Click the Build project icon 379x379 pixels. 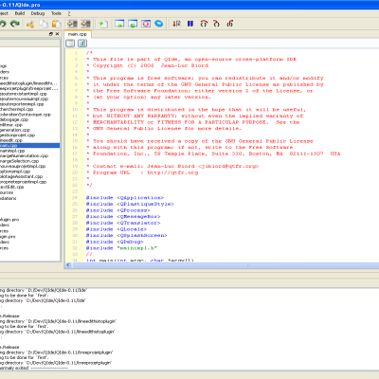click(x=119, y=24)
